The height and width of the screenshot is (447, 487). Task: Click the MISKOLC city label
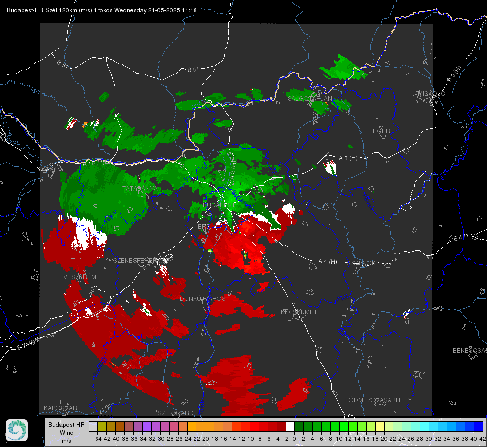click(x=431, y=93)
